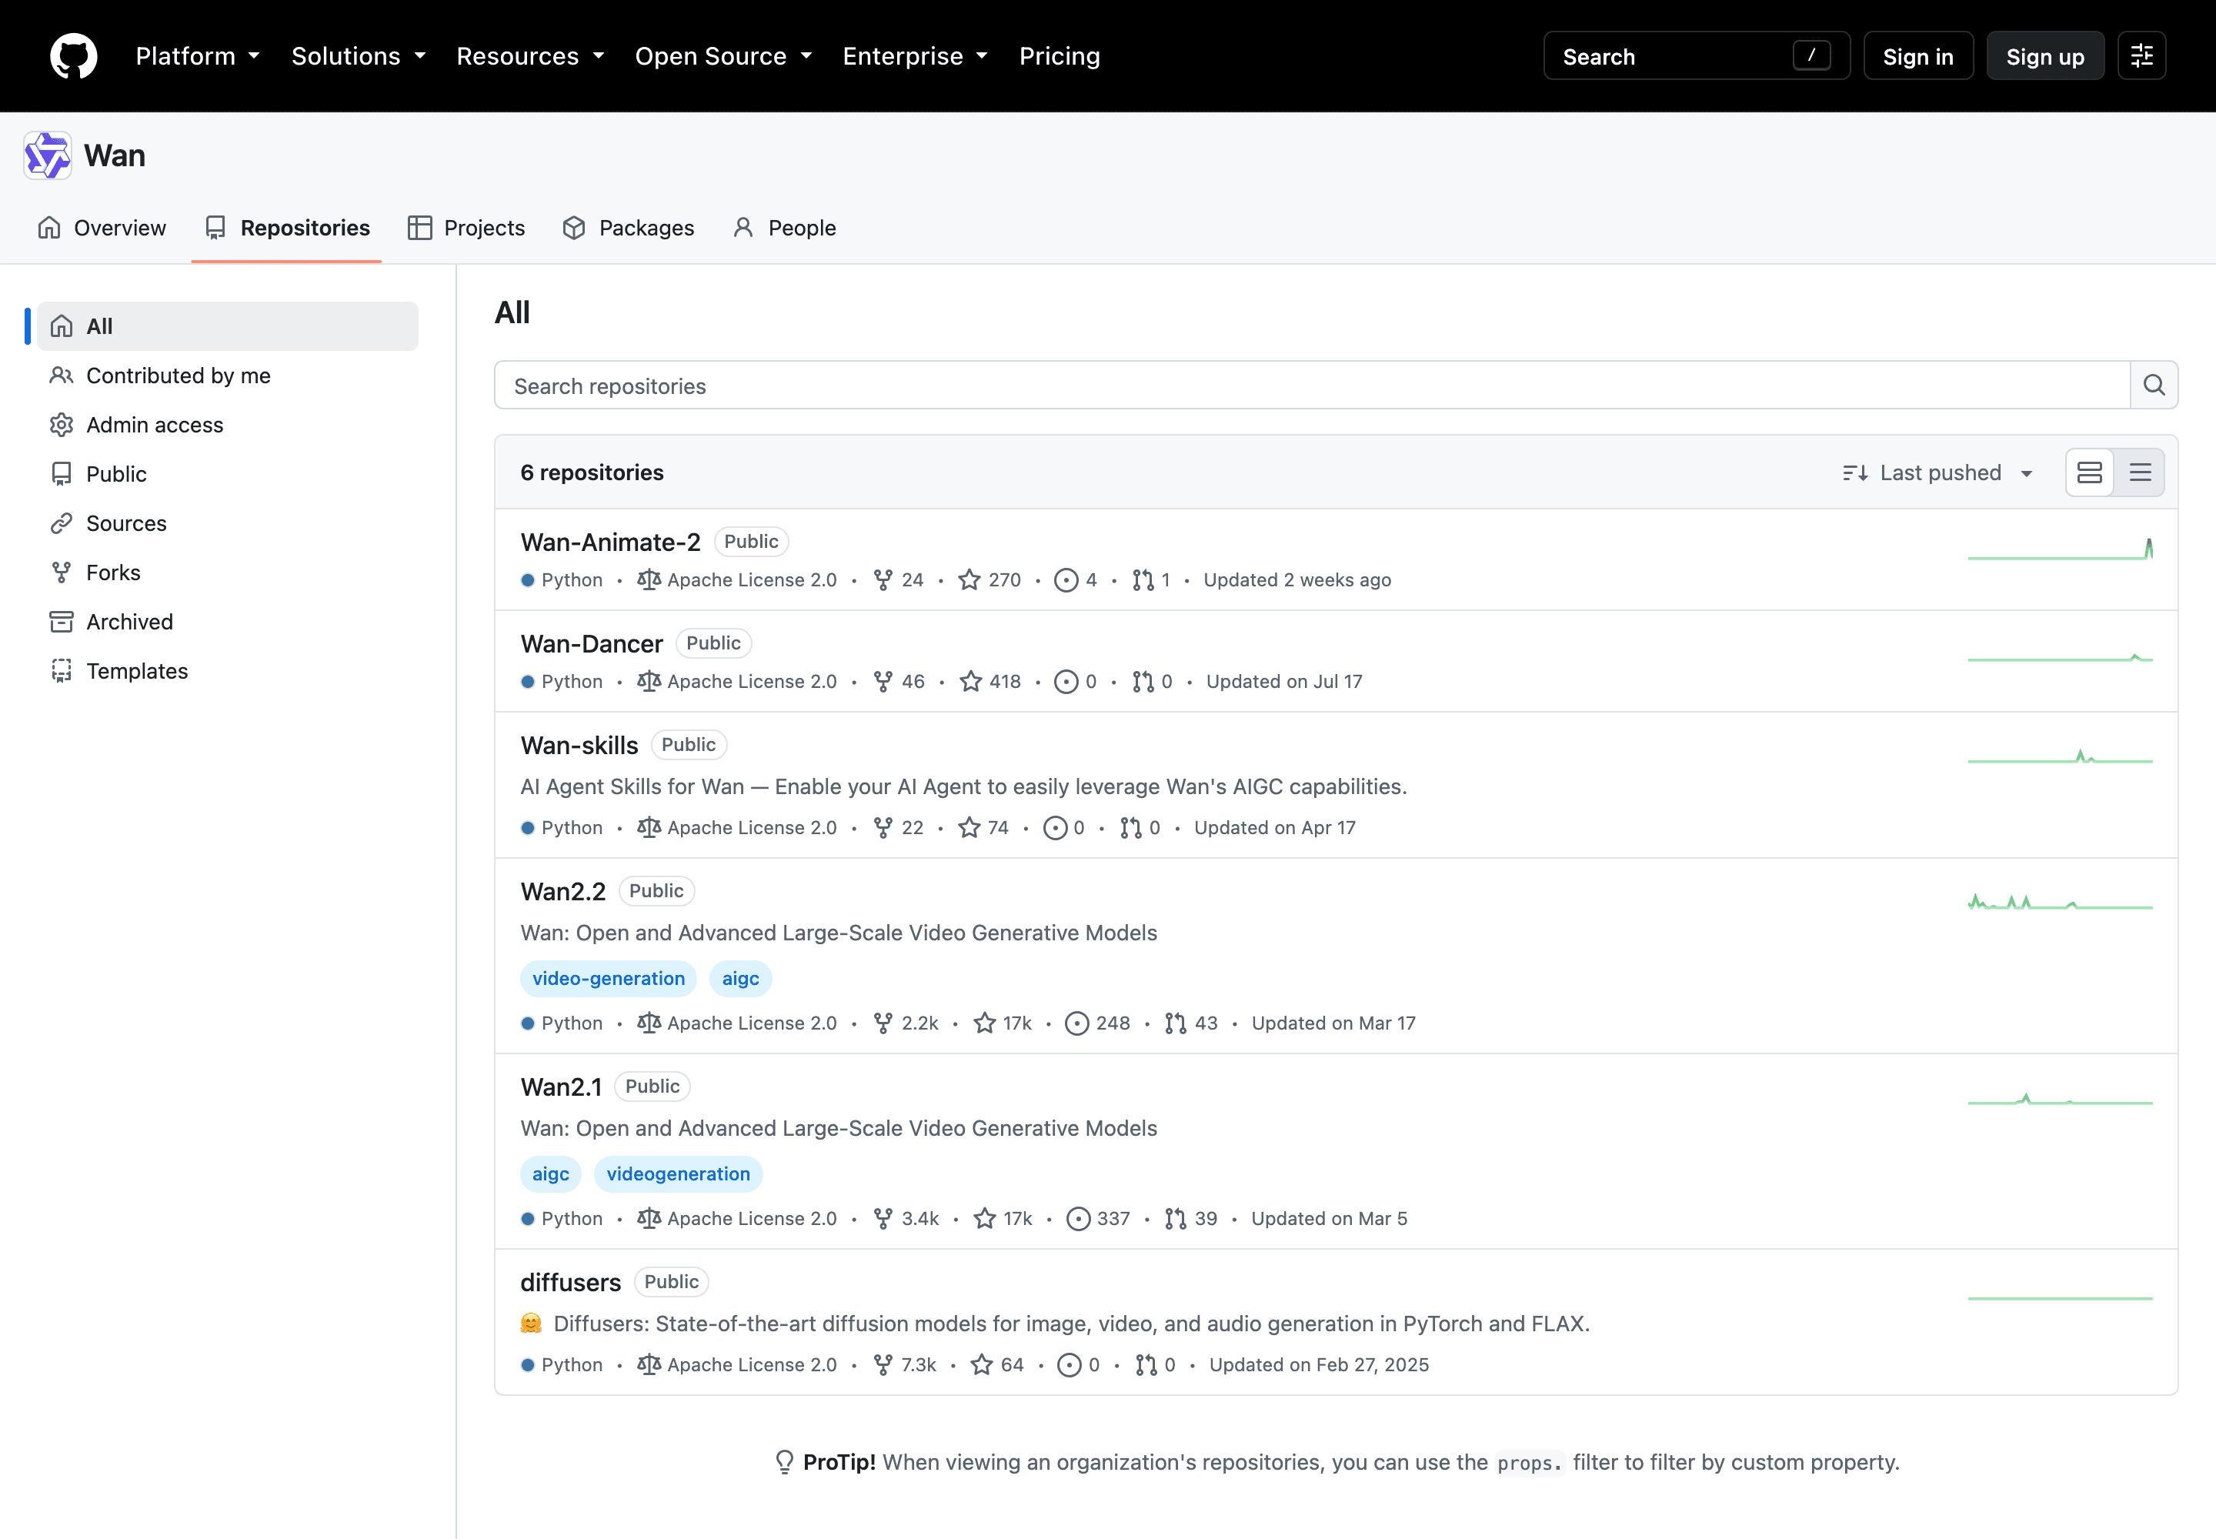Image resolution: width=2216 pixels, height=1539 pixels.
Task: Open the Pricing page
Action: [x=1059, y=56]
